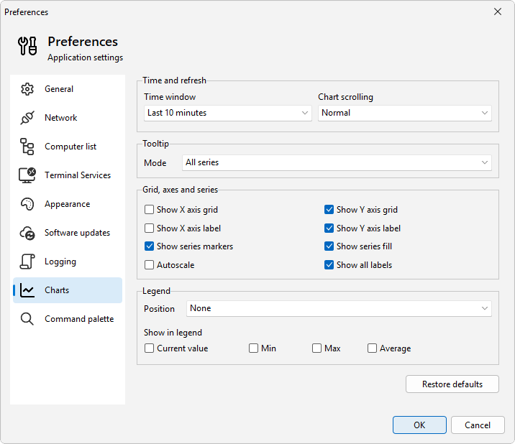Click the Computer list tree icon
The width and height of the screenshot is (515, 444).
coord(27,147)
